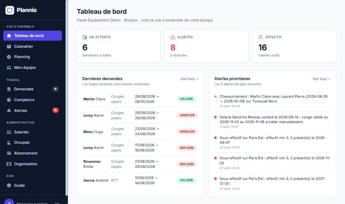Select the Garcia Antoine request name

point(96,180)
